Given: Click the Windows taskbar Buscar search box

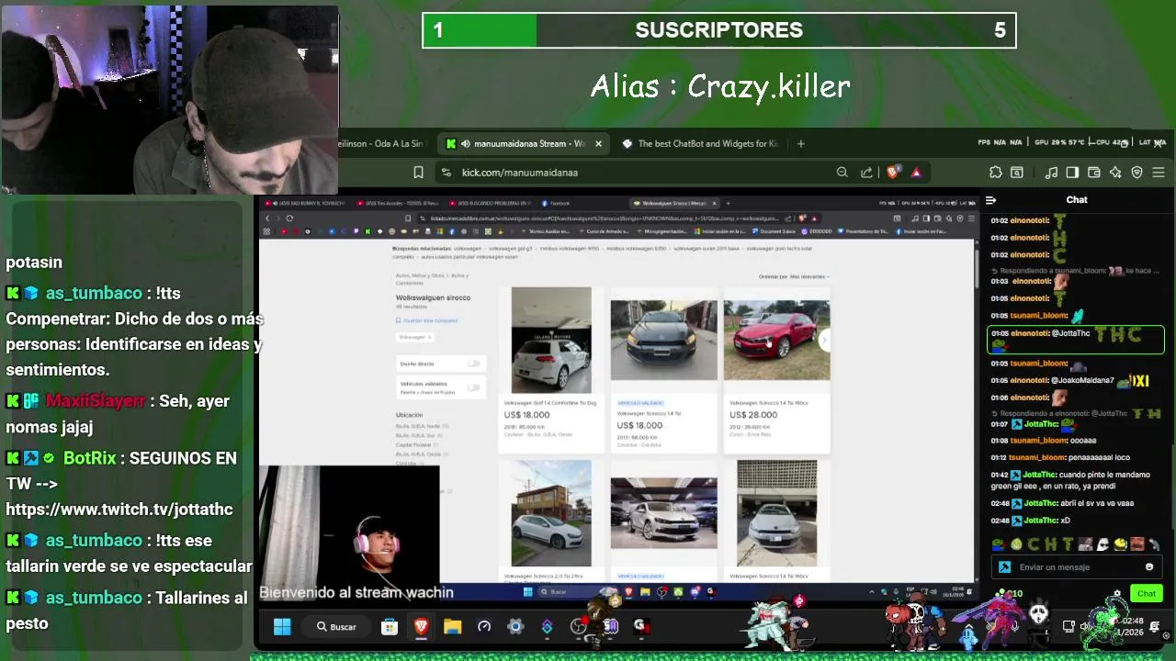Looking at the screenshot, I should [x=336, y=627].
